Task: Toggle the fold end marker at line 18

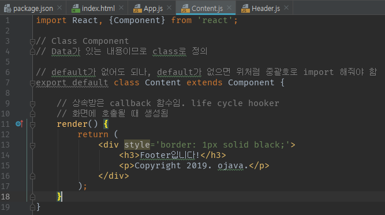Action: pyautogui.click(x=32, y=197)
